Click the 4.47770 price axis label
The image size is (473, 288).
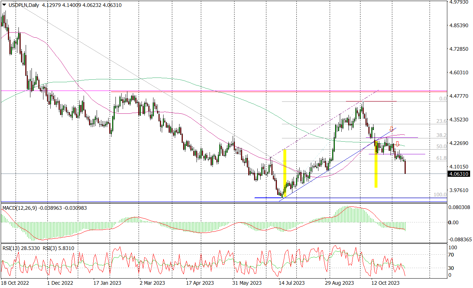pos(459,96)
